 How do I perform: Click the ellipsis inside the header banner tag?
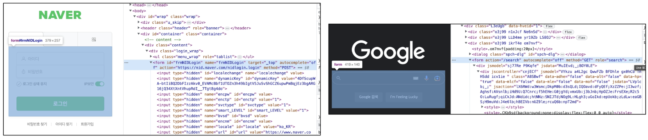tap(227, 28)
